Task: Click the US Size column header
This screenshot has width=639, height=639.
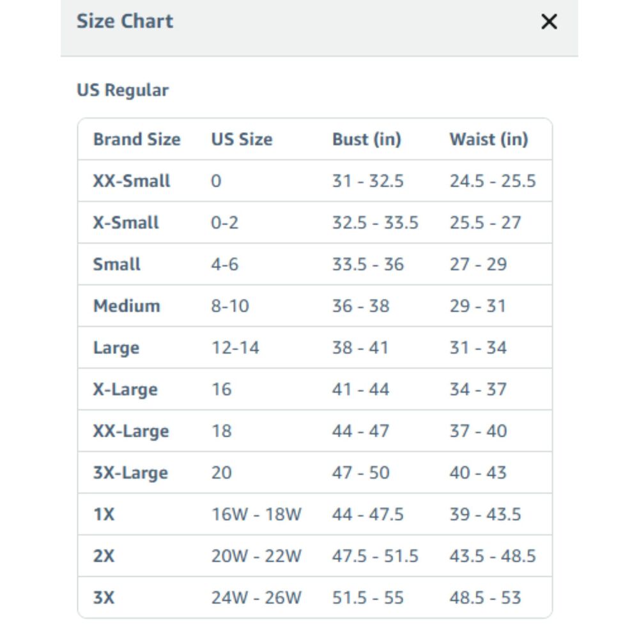Action: coord(242,139)
